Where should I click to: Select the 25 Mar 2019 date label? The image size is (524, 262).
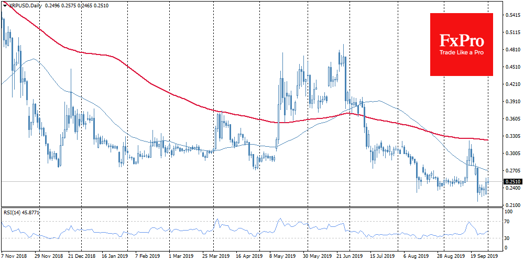213,257
